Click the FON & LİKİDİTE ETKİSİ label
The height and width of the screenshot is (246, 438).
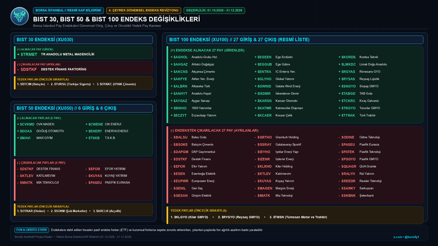pos(31,230)
